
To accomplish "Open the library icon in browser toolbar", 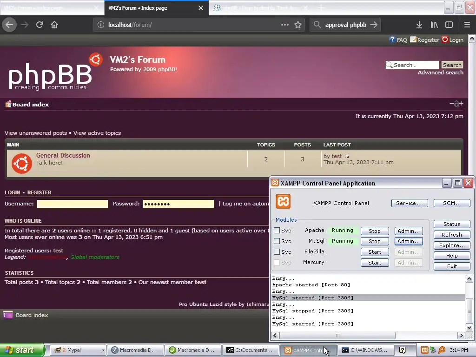I will pos(434,25).
